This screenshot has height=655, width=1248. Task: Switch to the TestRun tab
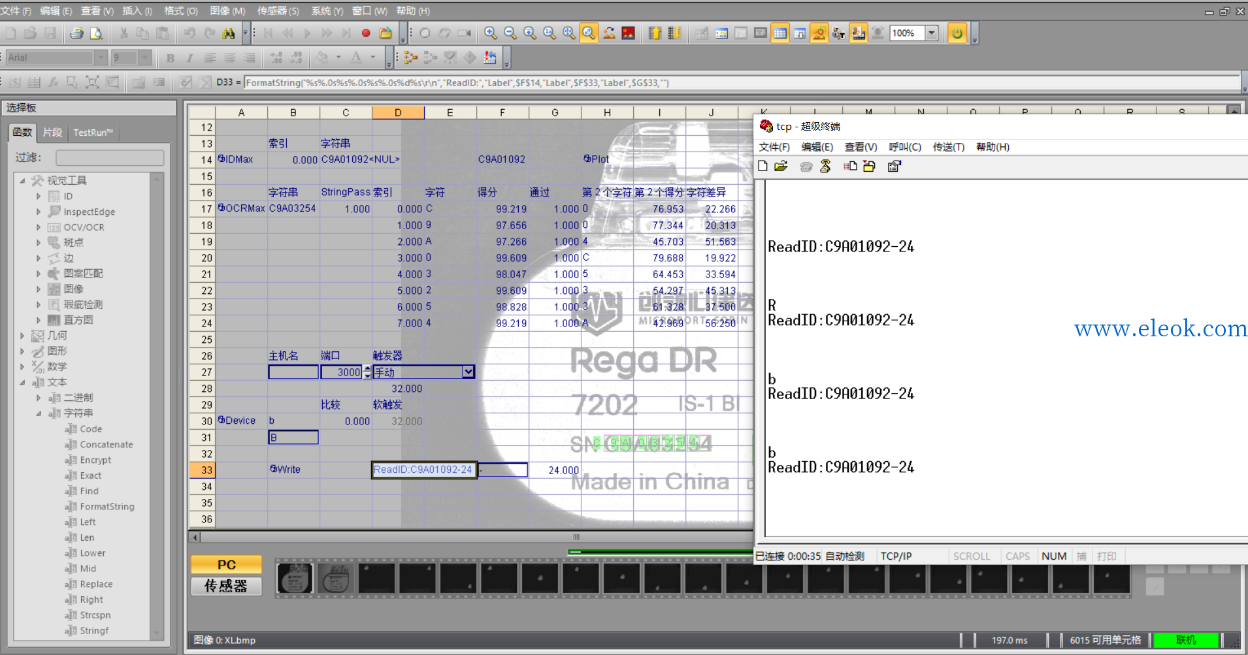pos(93,133)
